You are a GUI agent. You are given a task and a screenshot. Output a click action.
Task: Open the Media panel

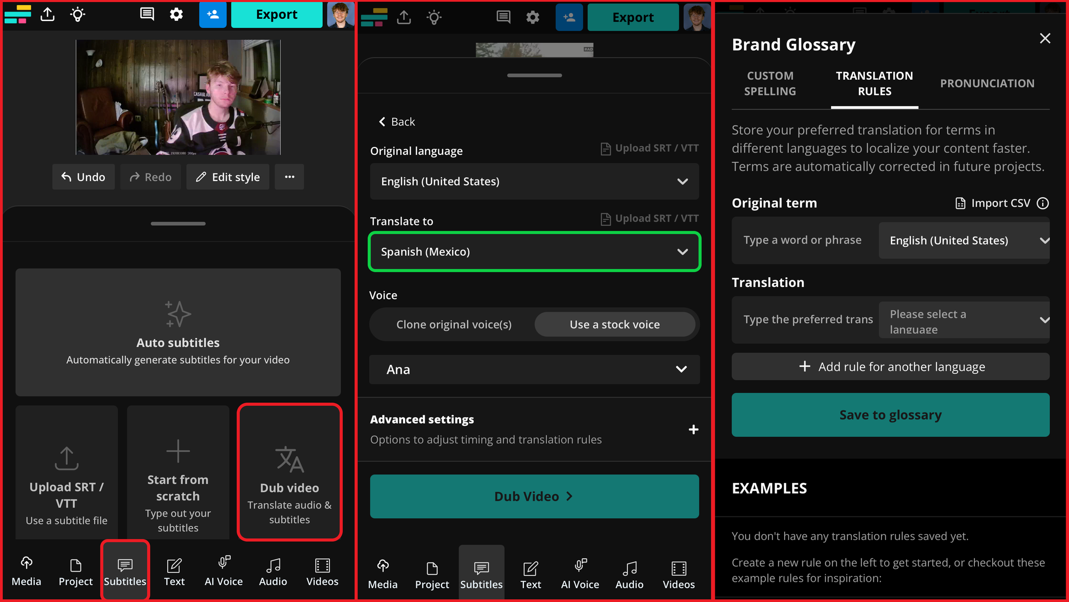(26, 572)
